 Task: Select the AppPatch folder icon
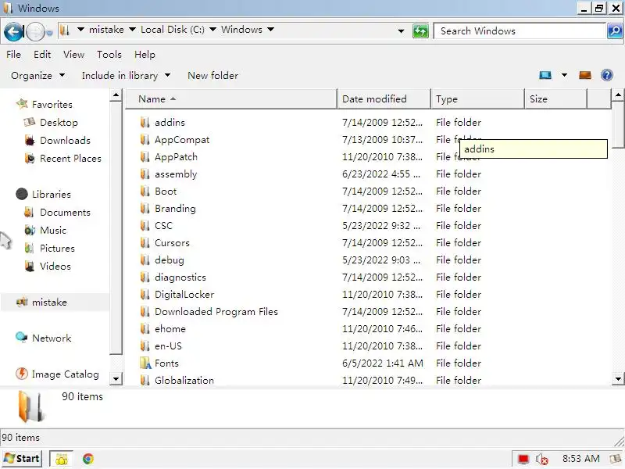pos(145,157)
